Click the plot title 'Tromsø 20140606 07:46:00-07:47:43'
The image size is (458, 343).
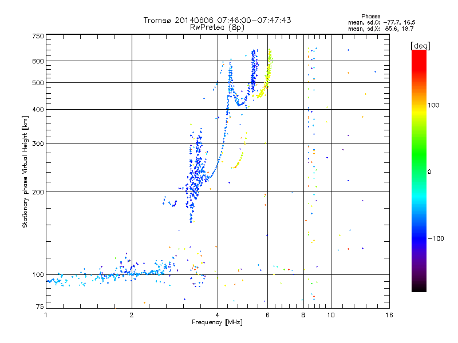(217, 20)
